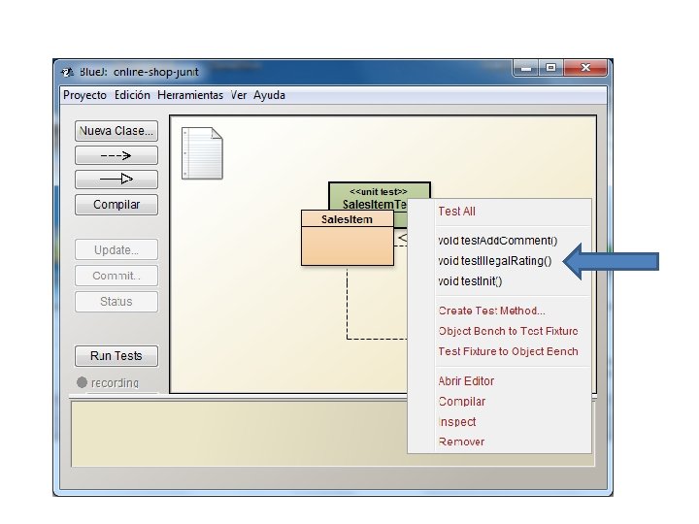Screen dimensions: 699x524
Task: Click the disabled Update button
Action: coord(116,250)
